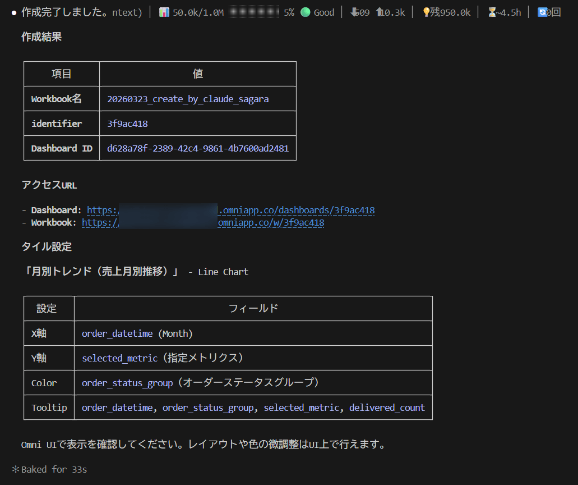578x485 pixels.
Task: Click the light bulb remaining tokens icon
Action: pyautogui.click(x=426, y=12)
